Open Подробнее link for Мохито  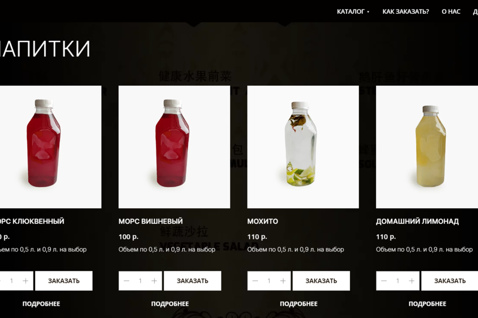(298, 304)
